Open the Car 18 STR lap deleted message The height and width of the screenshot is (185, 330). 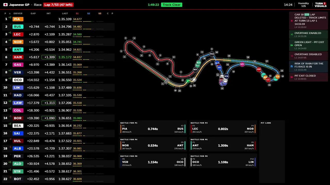pos(309,21)
